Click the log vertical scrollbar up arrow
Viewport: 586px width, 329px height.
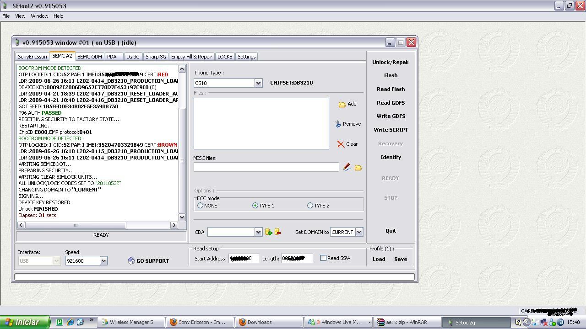tap(182, 69)
